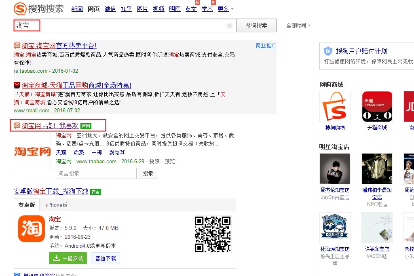
Task: Click the Tmall cat favicon beside 淘宝商城 result
Action: (17, 85)
